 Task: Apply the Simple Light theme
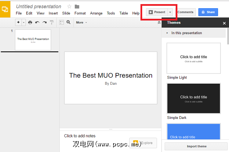[x=193, y=58]
